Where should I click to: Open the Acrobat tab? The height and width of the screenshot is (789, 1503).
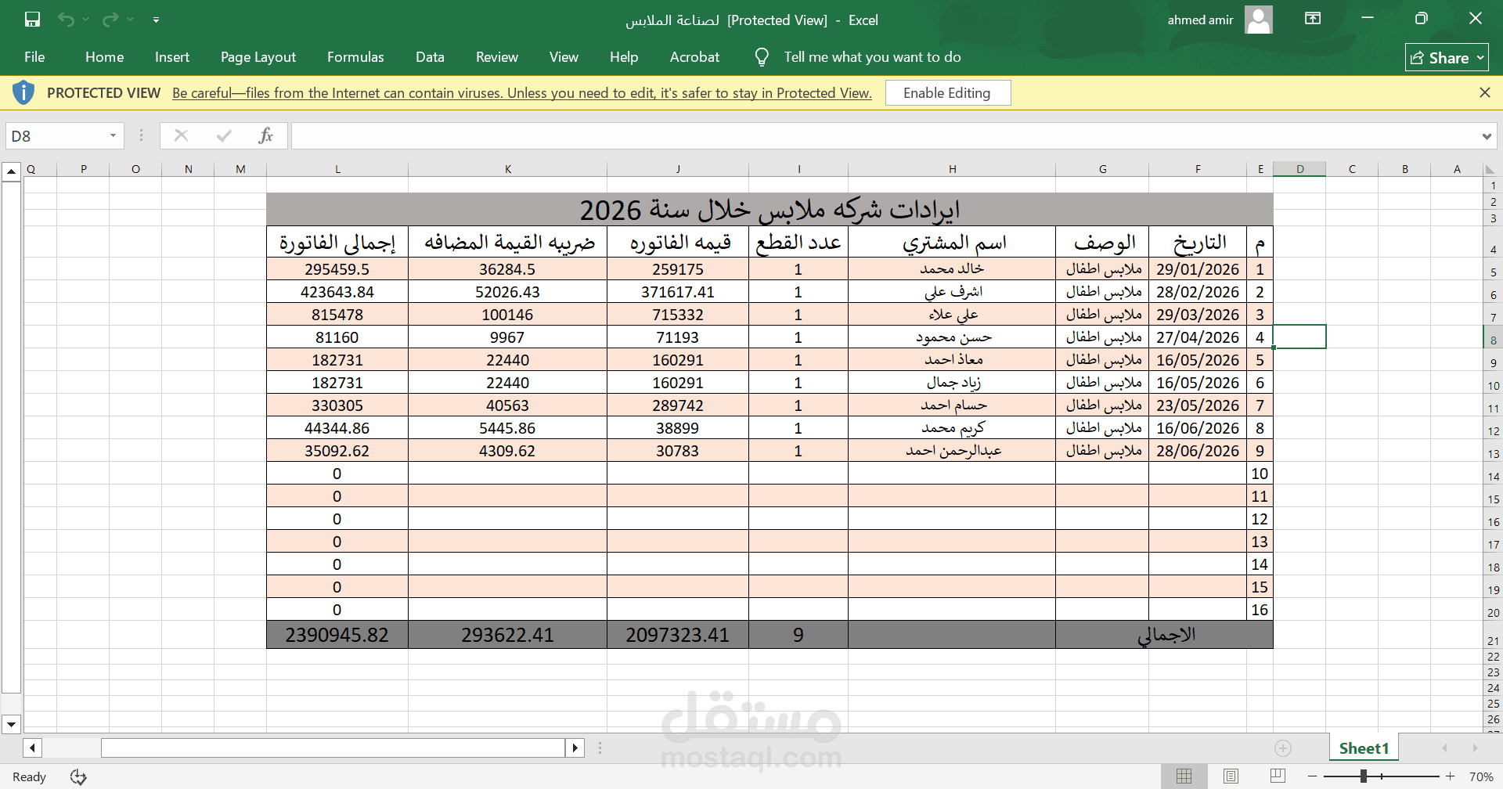[694, 57]
